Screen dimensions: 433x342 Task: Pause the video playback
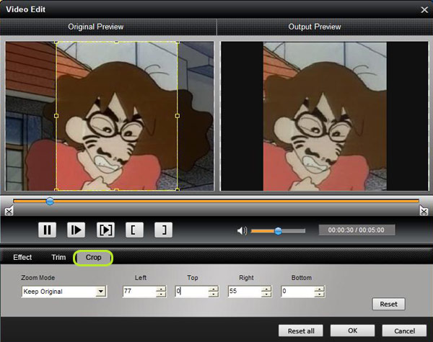point(48,230)
